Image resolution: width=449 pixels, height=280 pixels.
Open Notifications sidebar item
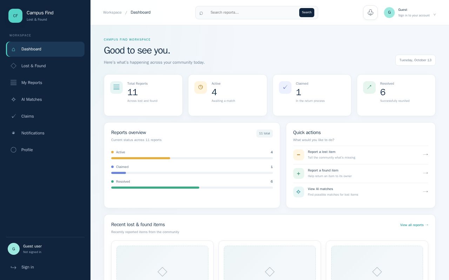[x=45, y=133]
